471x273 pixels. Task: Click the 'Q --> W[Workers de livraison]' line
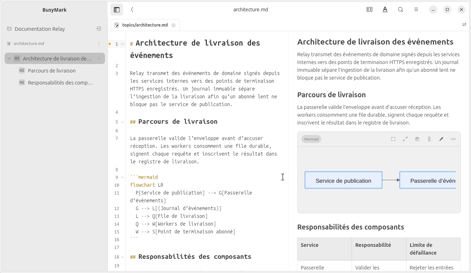176,224
